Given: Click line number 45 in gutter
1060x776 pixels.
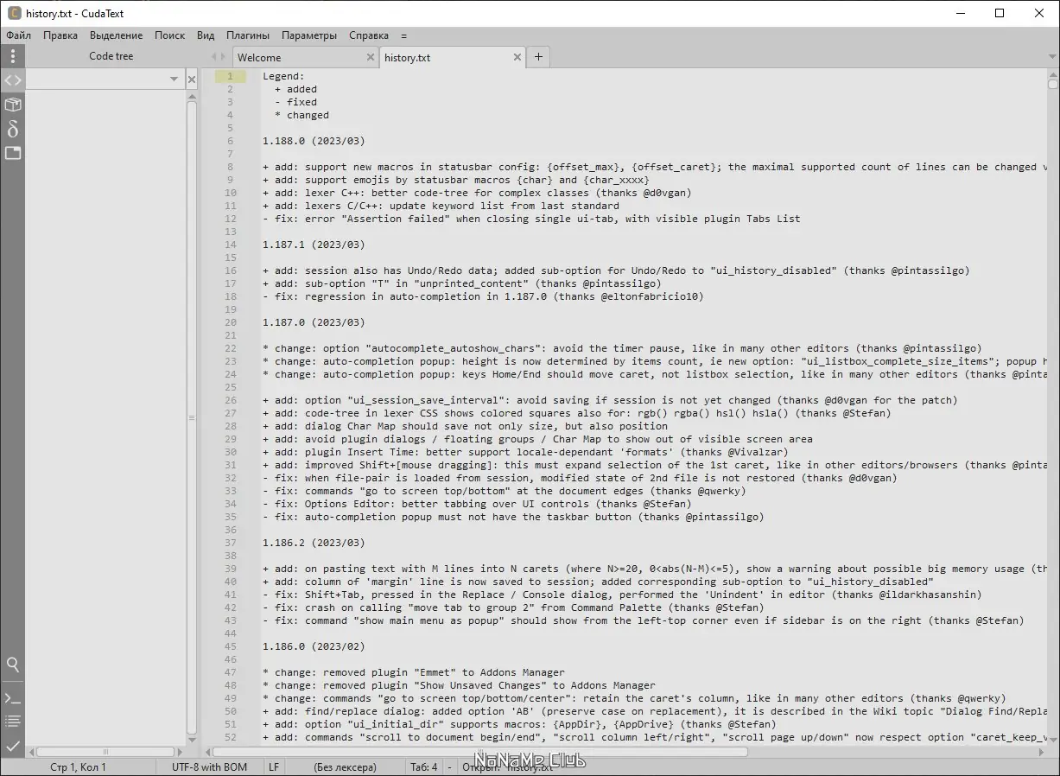Looking at the screenshot, I should (230, 646).
